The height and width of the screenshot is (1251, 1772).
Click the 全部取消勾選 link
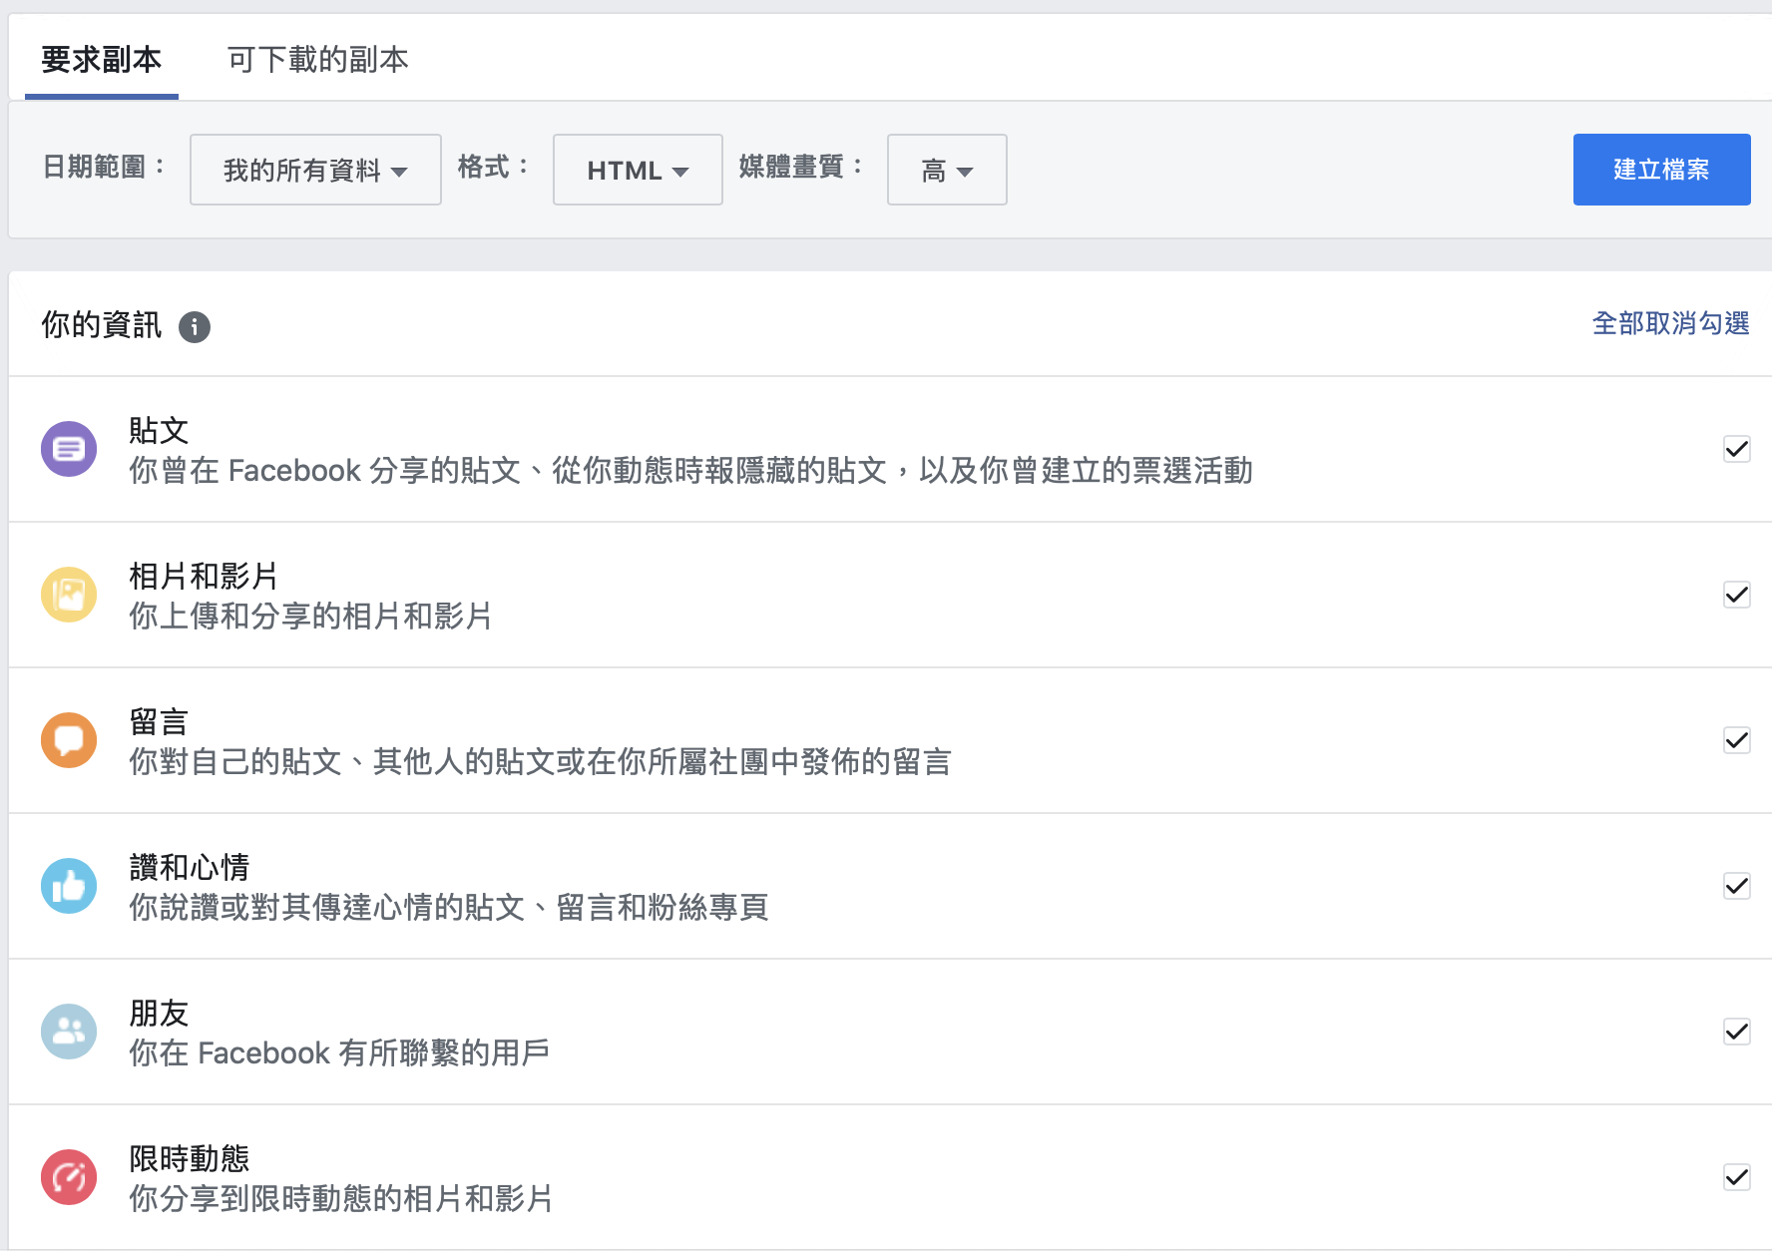(1670, 323)
